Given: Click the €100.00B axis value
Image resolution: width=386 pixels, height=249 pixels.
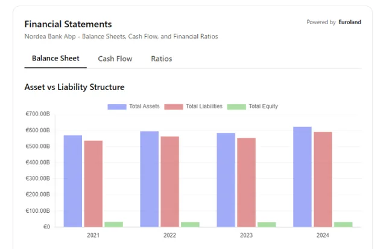Looking at the screenshot, I should tap(37, 211).
